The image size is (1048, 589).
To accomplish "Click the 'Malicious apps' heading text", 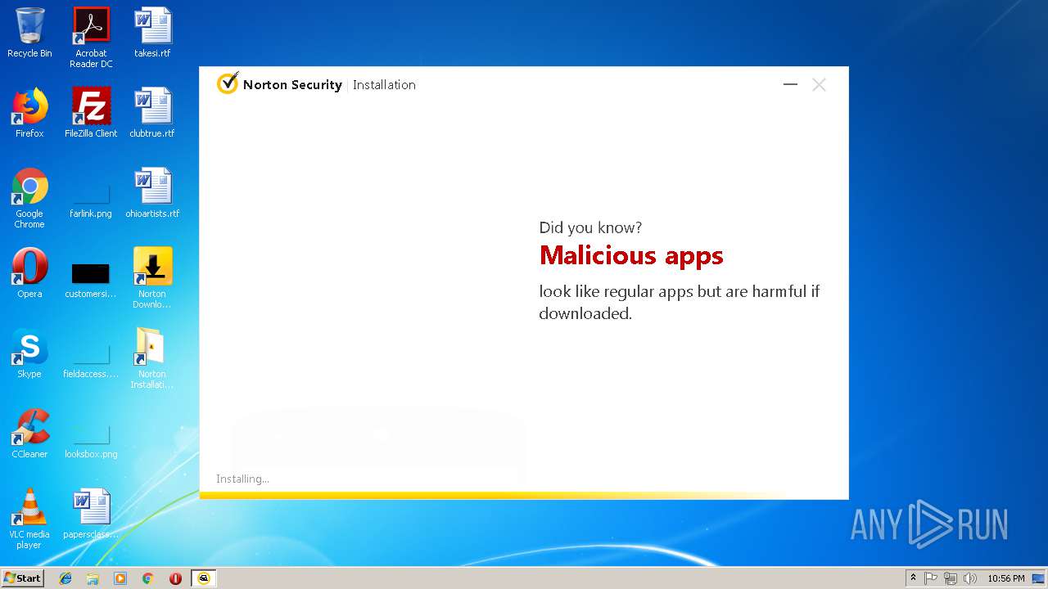I will point(631,255).
